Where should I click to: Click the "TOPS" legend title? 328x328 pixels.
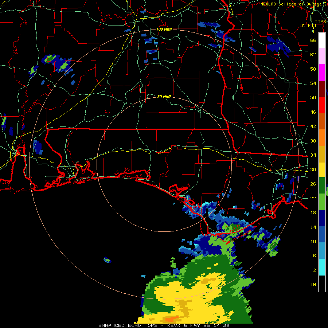(x=320, y=22)
